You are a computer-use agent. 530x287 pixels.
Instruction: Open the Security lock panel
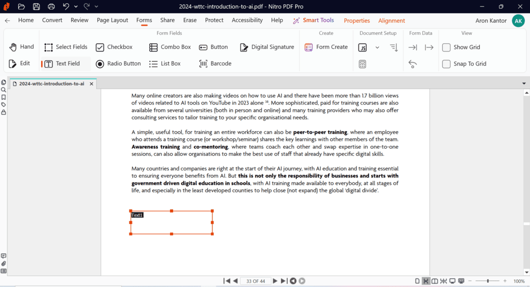click(4, 112)
